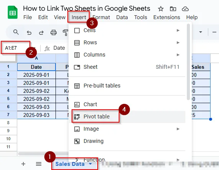Click the Image icon in menu

click(77, 129)
